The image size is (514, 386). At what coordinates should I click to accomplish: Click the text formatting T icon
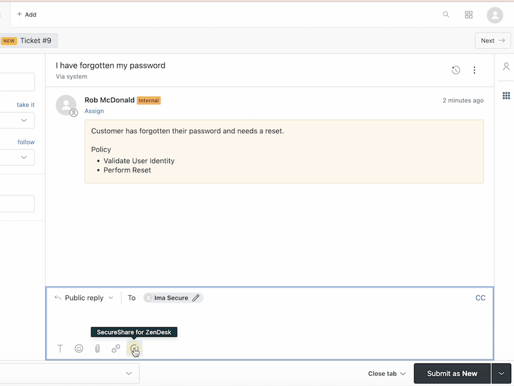[60, 348]
